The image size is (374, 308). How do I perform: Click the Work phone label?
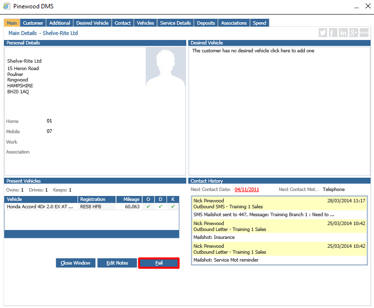(x=12, y=142)
